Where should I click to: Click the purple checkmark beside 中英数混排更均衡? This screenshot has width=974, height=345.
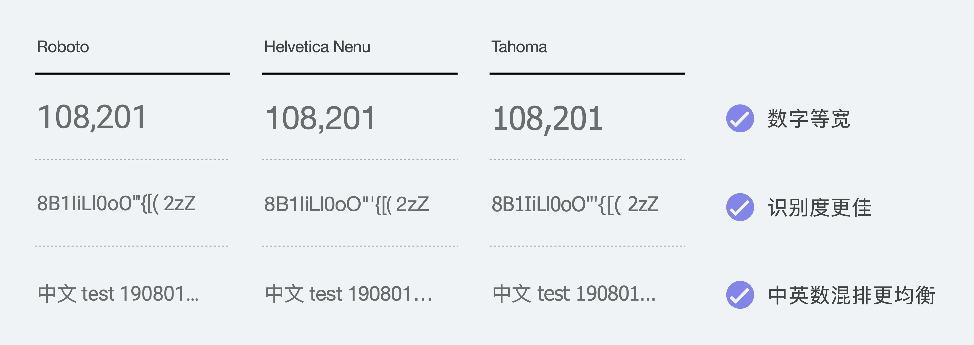coord(740,295)
